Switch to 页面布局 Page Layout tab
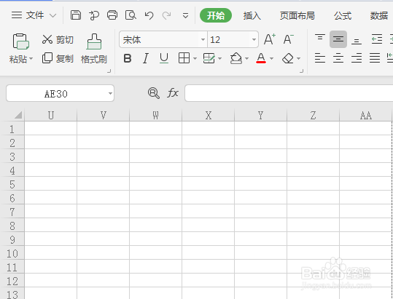Viewport: 393px width, 299px height. pos(297,16)
